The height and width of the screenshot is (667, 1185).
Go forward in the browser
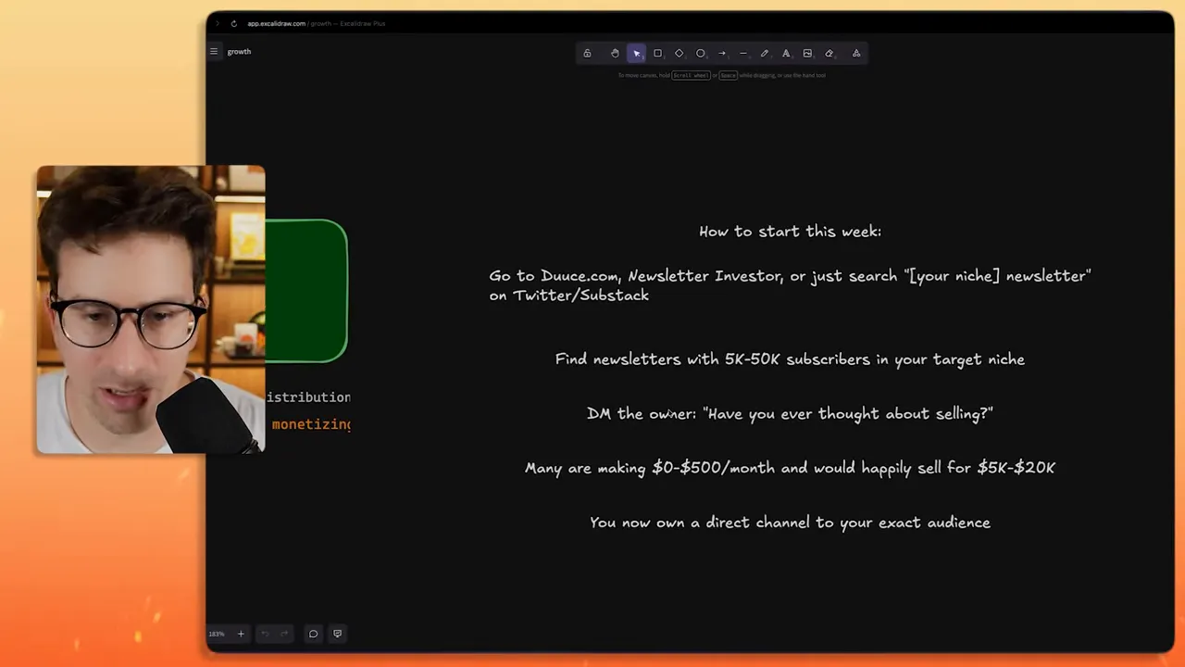[218, 23]
